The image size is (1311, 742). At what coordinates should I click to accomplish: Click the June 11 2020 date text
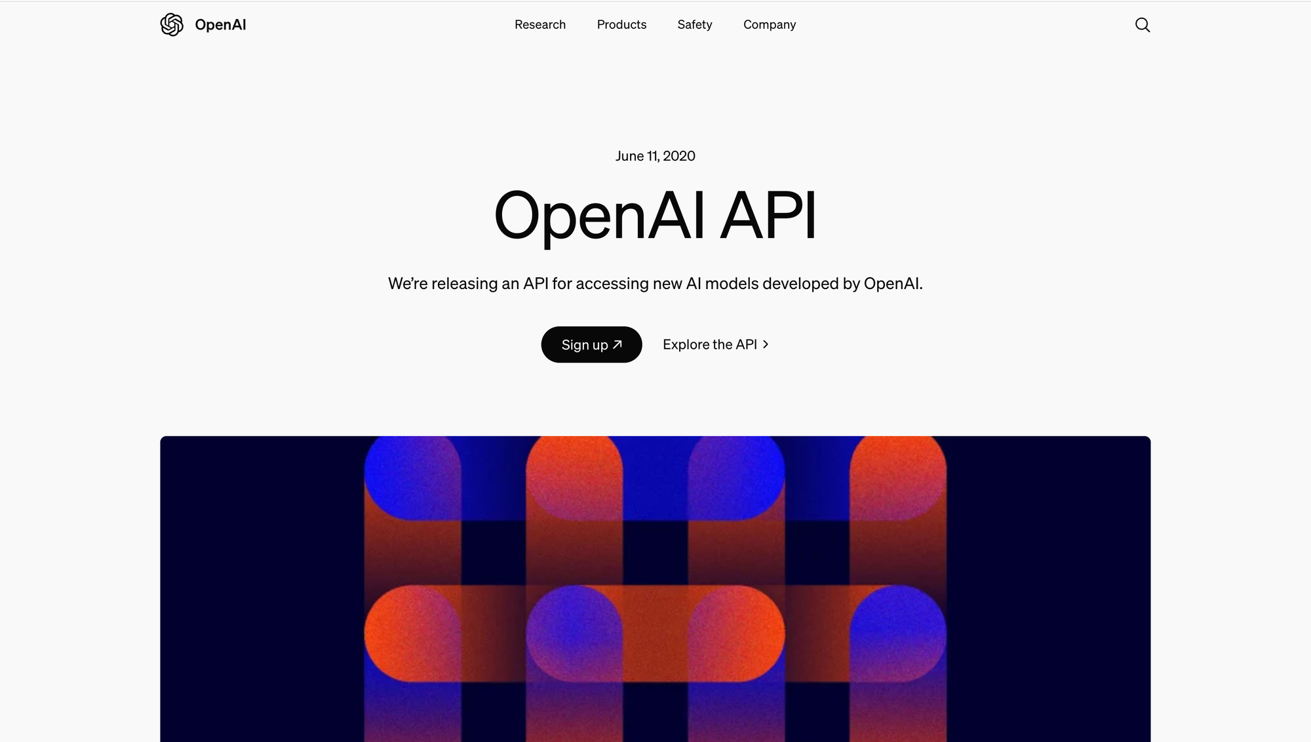[655, 156]
